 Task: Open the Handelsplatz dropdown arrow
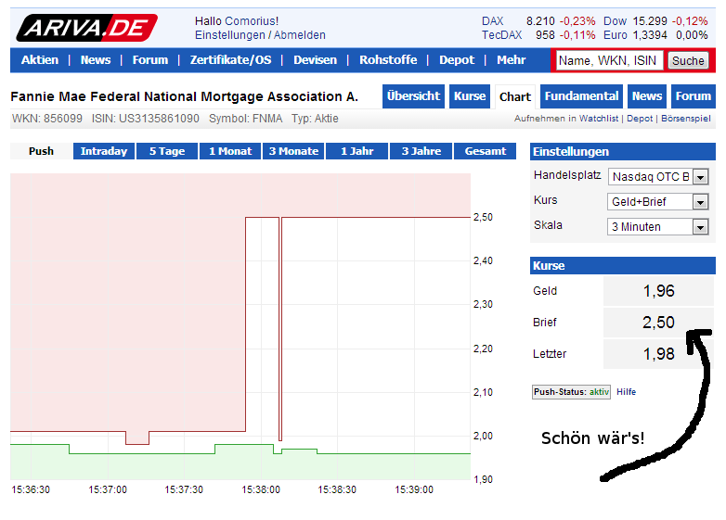pyautogui.click(x=701, y=177)
